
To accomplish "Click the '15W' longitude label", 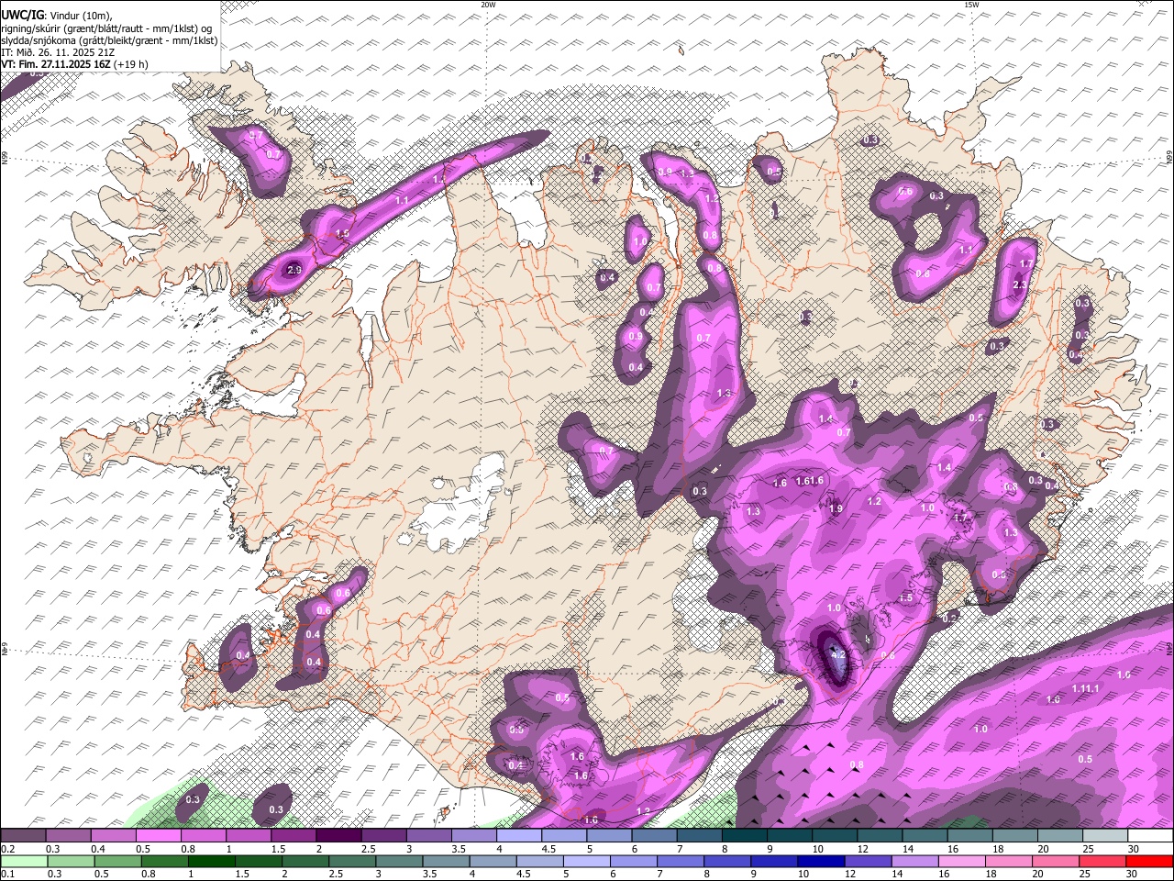I will 972,5.
